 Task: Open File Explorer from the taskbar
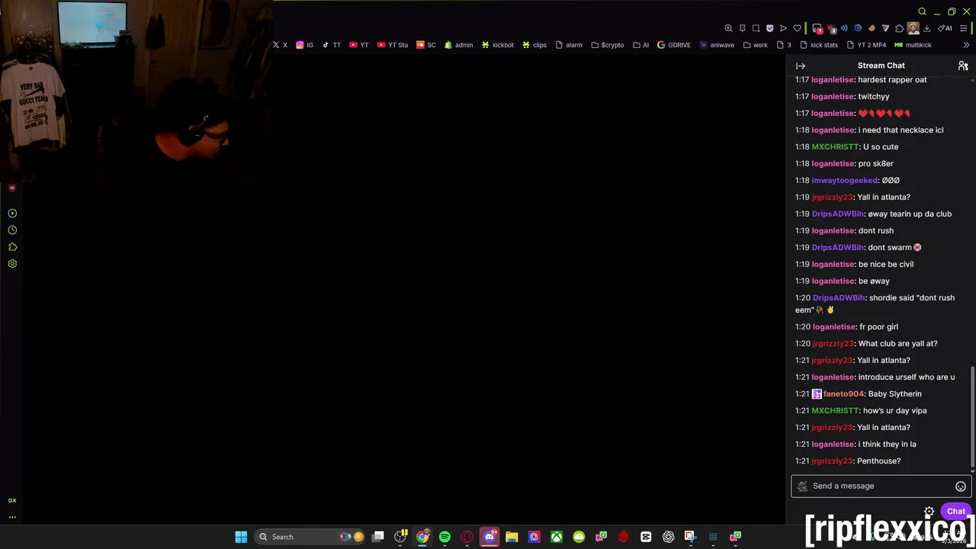tap(512, 537)
